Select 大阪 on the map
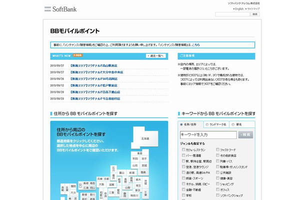This screenshot has height=200, width=305. point(101,184)
